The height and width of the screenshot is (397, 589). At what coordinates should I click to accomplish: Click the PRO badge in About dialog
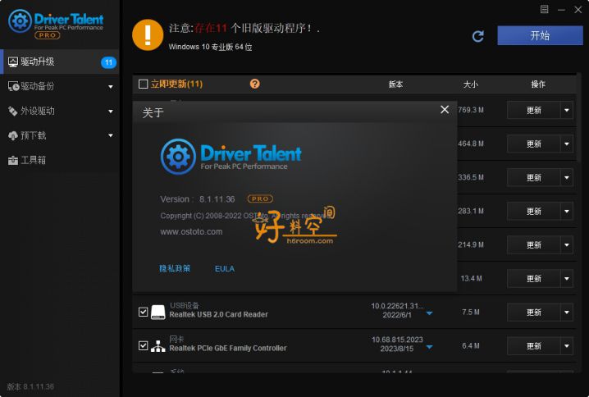[x=260, y=198]
